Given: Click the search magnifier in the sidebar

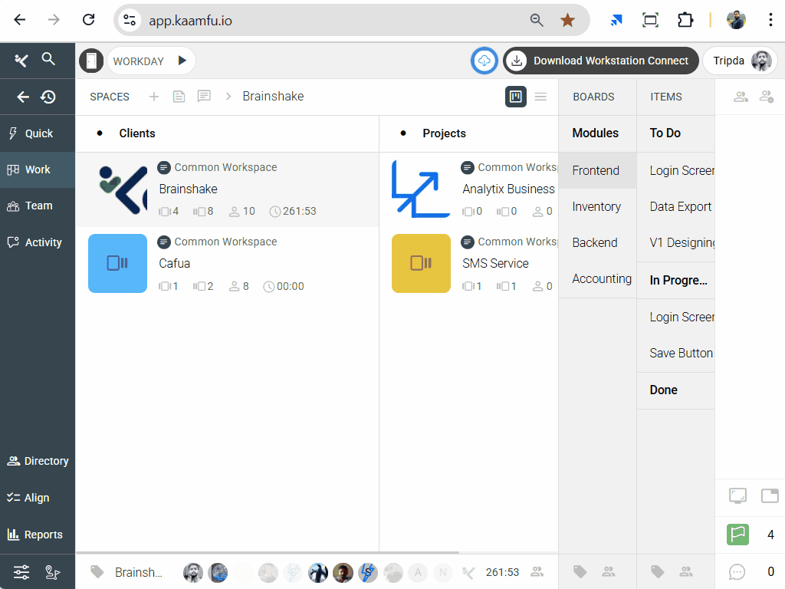Looking at the screenshot, I should coord(48,59).
